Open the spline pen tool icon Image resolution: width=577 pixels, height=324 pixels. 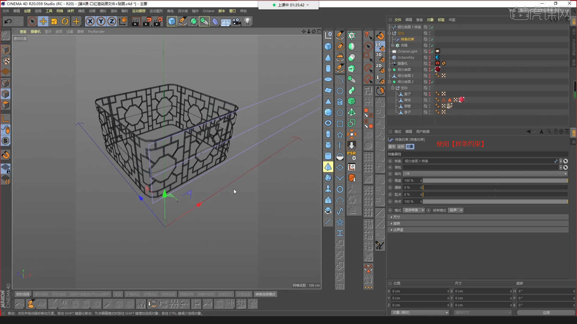coord(182,21)
